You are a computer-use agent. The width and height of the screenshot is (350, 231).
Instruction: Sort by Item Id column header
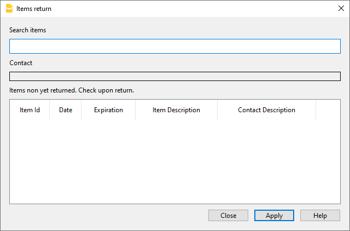tap(30, 110)
